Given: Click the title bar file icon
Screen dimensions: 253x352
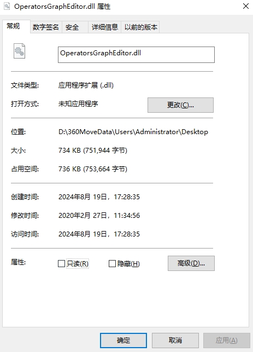Looking at the screenshot, I should [x=7, y=6].
